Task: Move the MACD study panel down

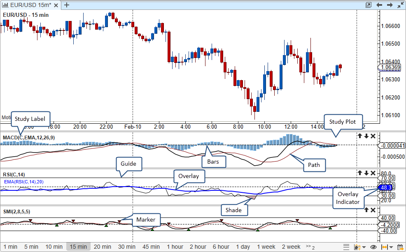Action: click(x=366, y=136)
